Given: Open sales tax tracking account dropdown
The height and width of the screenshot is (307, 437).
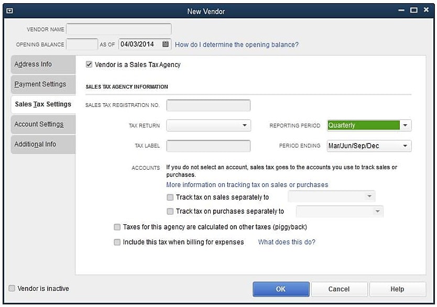Looking at the screenshot, I should 331,196.
